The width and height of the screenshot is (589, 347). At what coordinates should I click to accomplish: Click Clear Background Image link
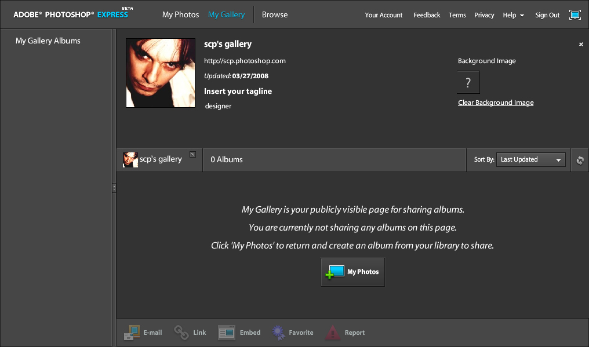[x=496, y=103]
